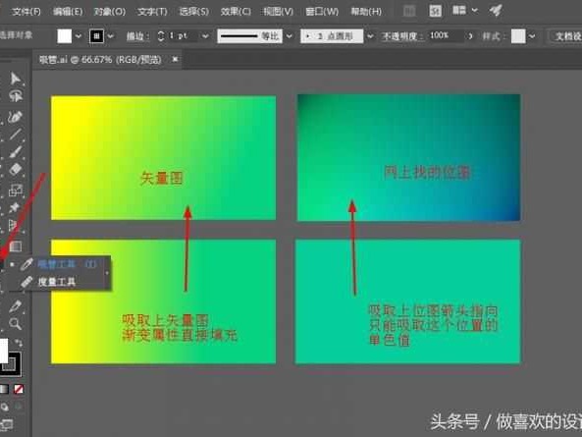Click the 样式 style swatch

tap(518, 36)
